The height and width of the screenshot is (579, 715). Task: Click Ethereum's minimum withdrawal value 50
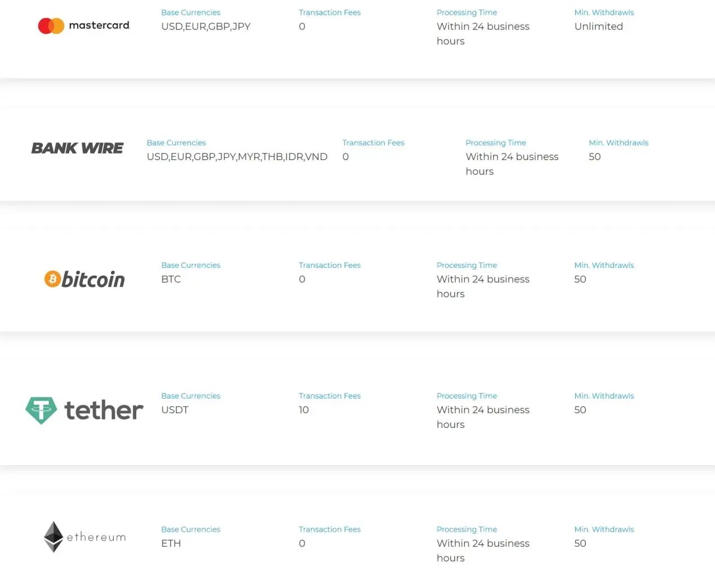[580, 543]
